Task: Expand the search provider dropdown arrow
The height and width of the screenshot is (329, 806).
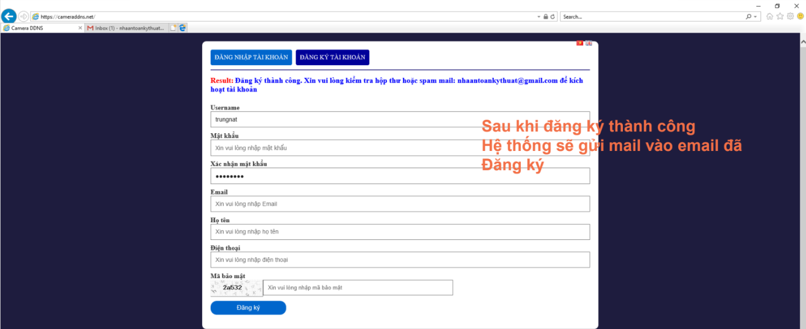Action: 756,17
